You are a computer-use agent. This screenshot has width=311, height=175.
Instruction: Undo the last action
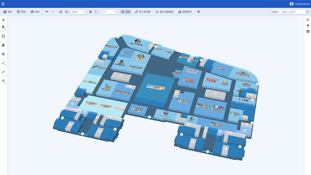click(x=47, y=12)
